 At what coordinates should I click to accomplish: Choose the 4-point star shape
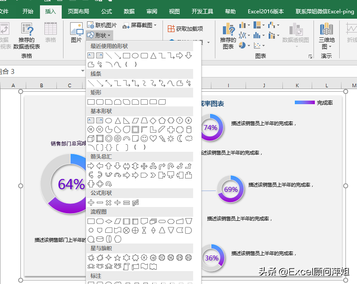click(x=109, y=258)
